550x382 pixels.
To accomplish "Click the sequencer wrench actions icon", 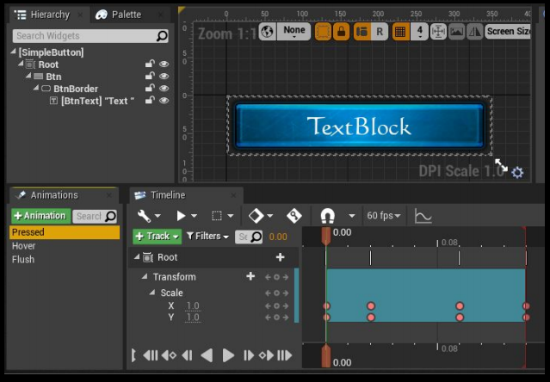I will (144, 216).
